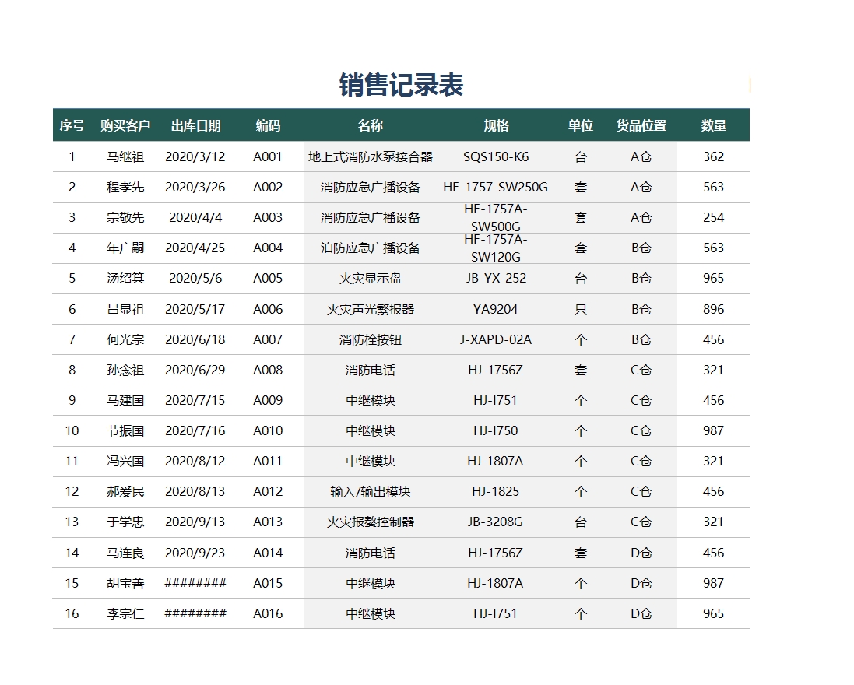Select the SQS150-K6 specification cell
This screenshot has height=685, width=854.
pyautogui.click(x=496, y=156)
